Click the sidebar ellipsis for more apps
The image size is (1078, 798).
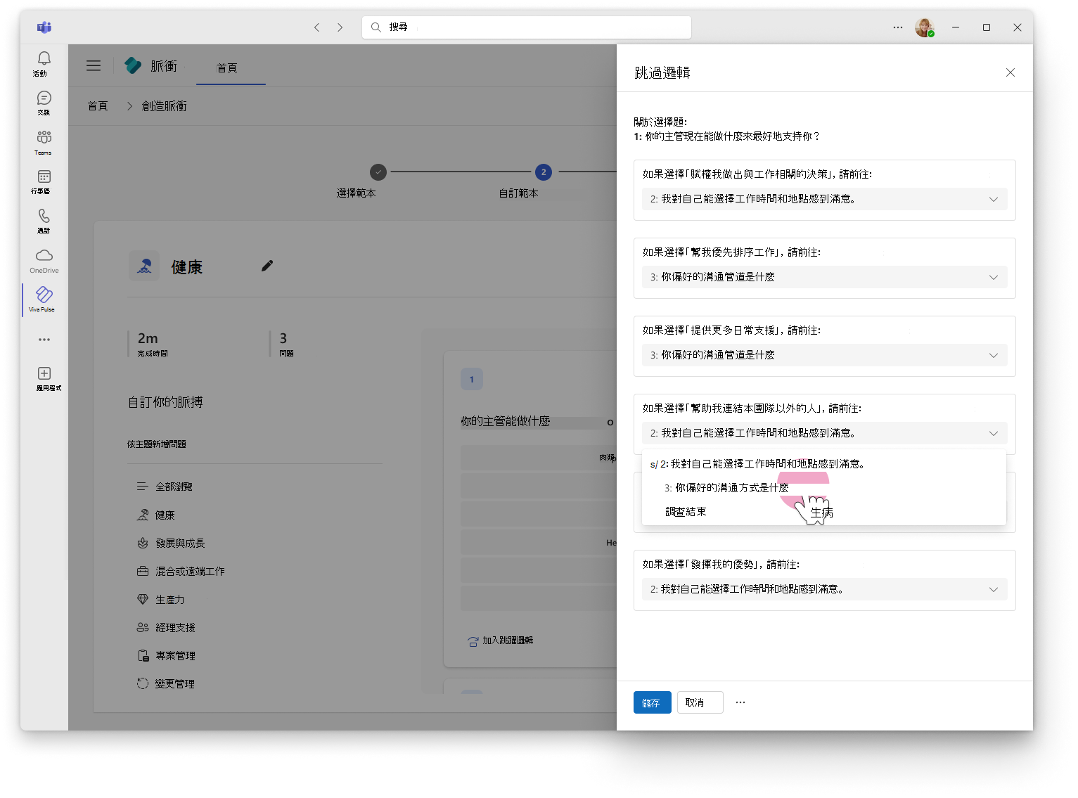44,340
